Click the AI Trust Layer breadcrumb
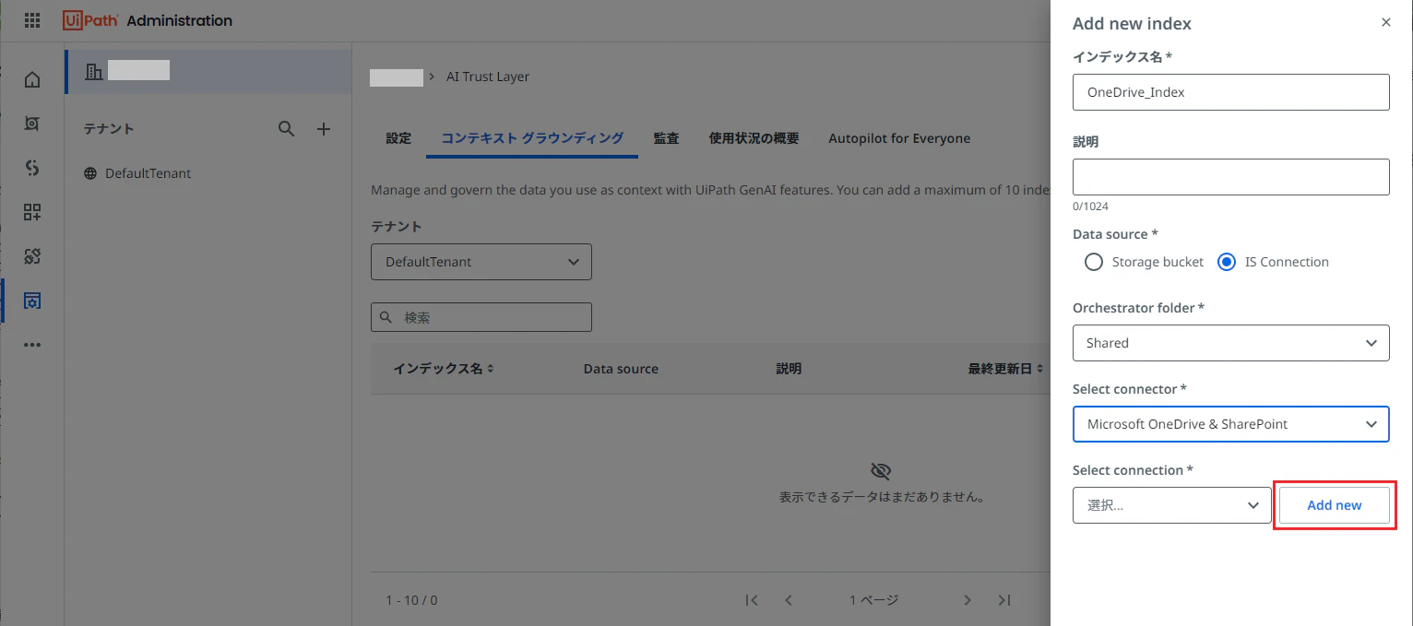Viewport: 1413px width, 626px height. tap(488, 77)
